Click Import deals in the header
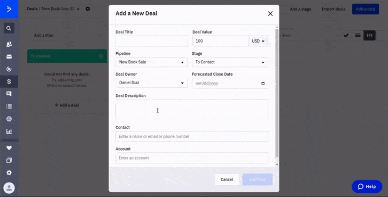The height and width of the screenshot is (197, 388). tap(333, 9)
